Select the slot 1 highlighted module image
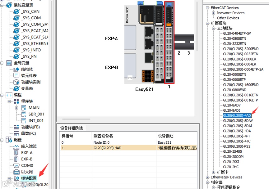The height and width of the screenshot is (189, 269). click(169, 43)
